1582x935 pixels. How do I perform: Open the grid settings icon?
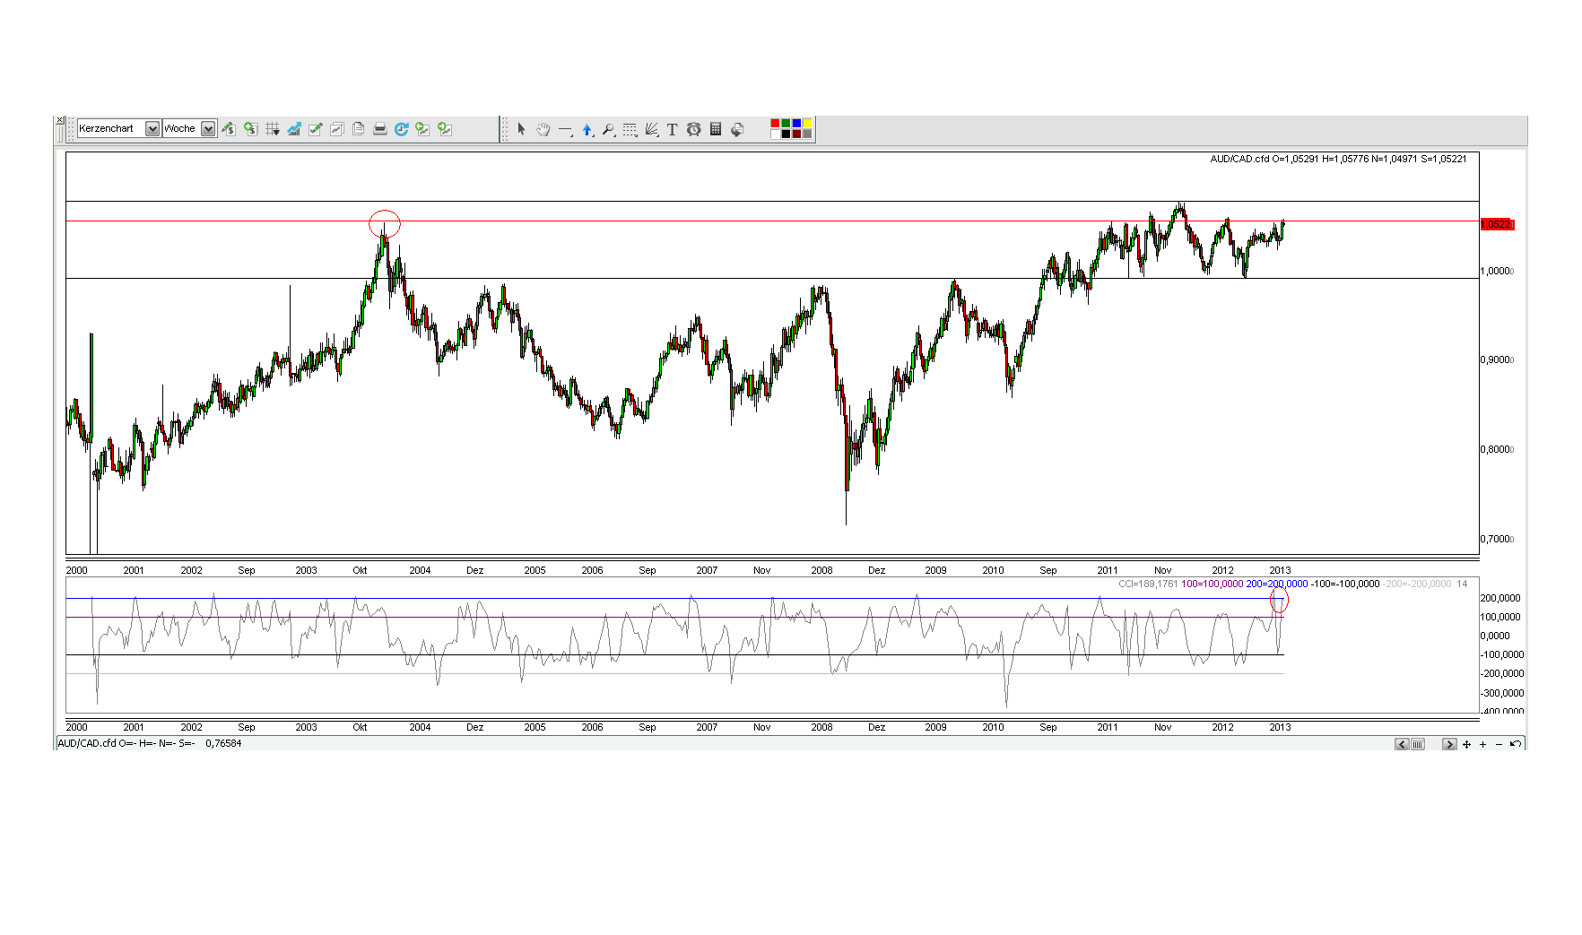point(273,129)
